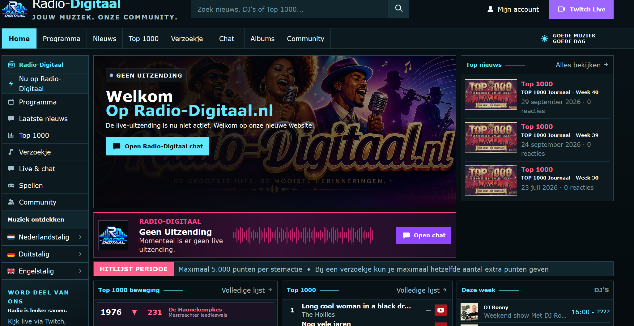Click Live & chat in sidebar
Screen dimensions: 634x326
click(x=45, y=169)
